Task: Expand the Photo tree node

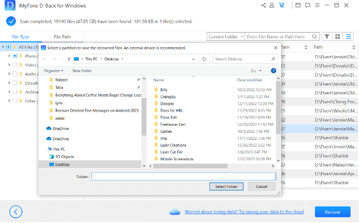Action: [x=9, y=56]
